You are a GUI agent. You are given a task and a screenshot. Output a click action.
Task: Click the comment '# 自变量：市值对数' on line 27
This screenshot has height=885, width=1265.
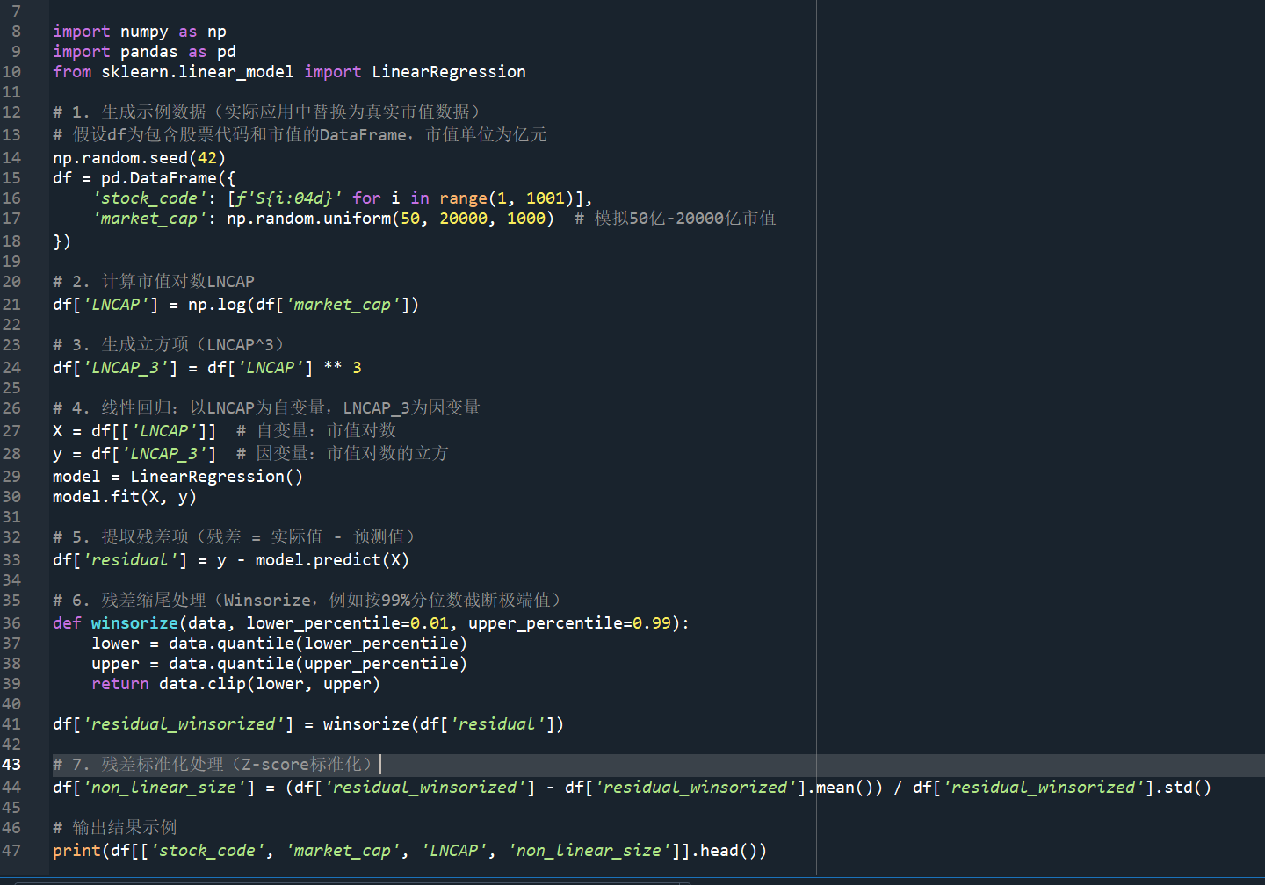coord(316,431)
